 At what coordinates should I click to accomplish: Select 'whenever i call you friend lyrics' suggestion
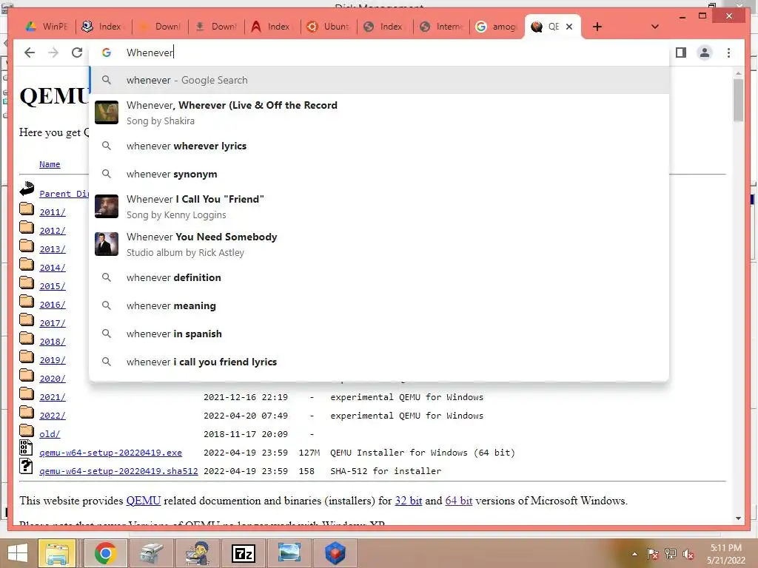click(x=380, y=362)
